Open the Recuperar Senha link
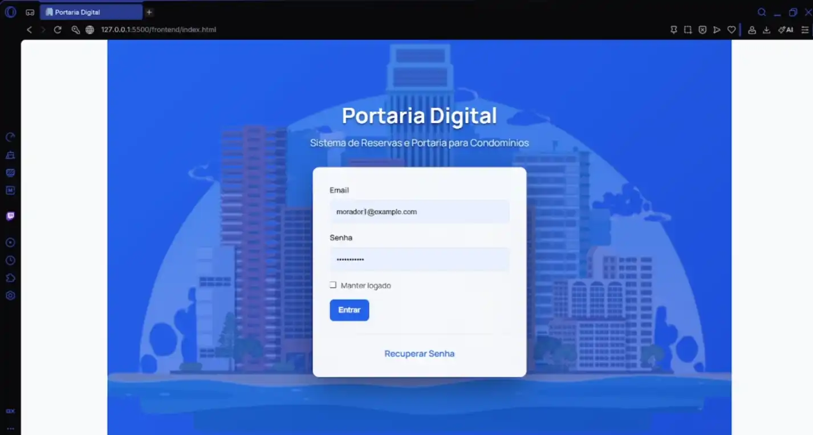The width and height of the screenshot is (813, 435). (x=420, y=353)
